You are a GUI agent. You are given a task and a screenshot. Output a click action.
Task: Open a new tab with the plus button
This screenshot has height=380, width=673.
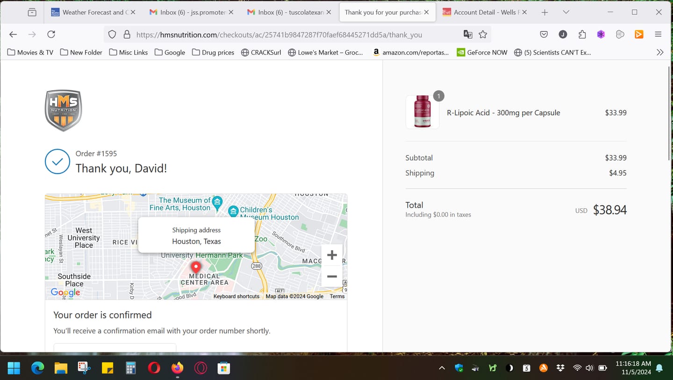coord(544,12)
